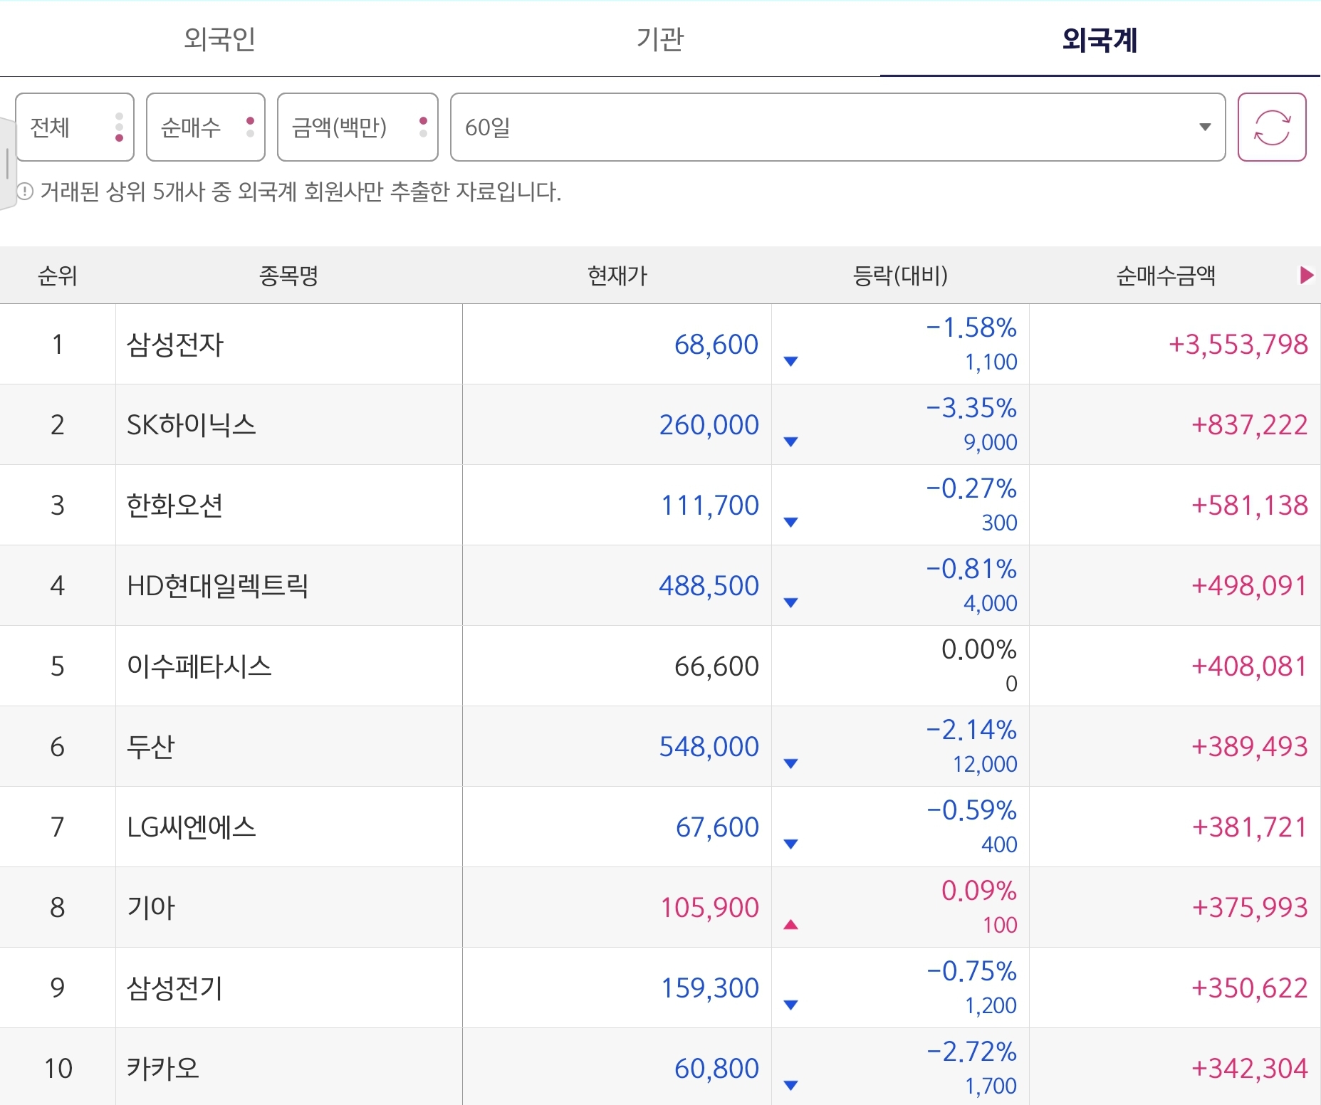Click the info icon before 거래된 상위 notice
The image size is (1321, 1105).
click(x=25, y=192)
